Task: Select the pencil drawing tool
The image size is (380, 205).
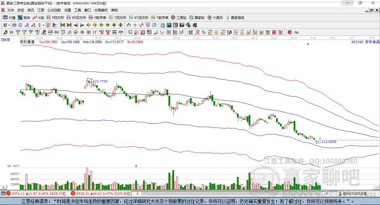Action: 5,33
